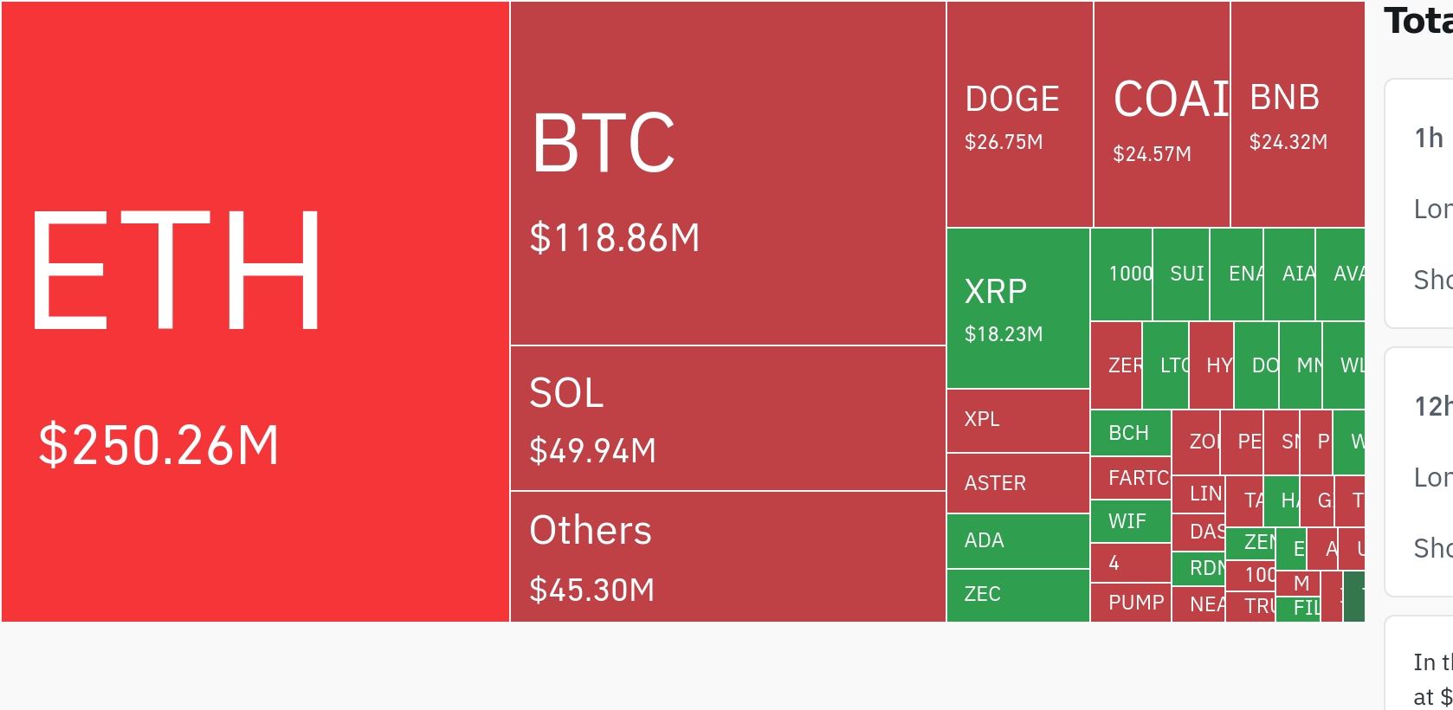Click the red XPL tile
The image size is (1453, 710).
click(1017, 421)
